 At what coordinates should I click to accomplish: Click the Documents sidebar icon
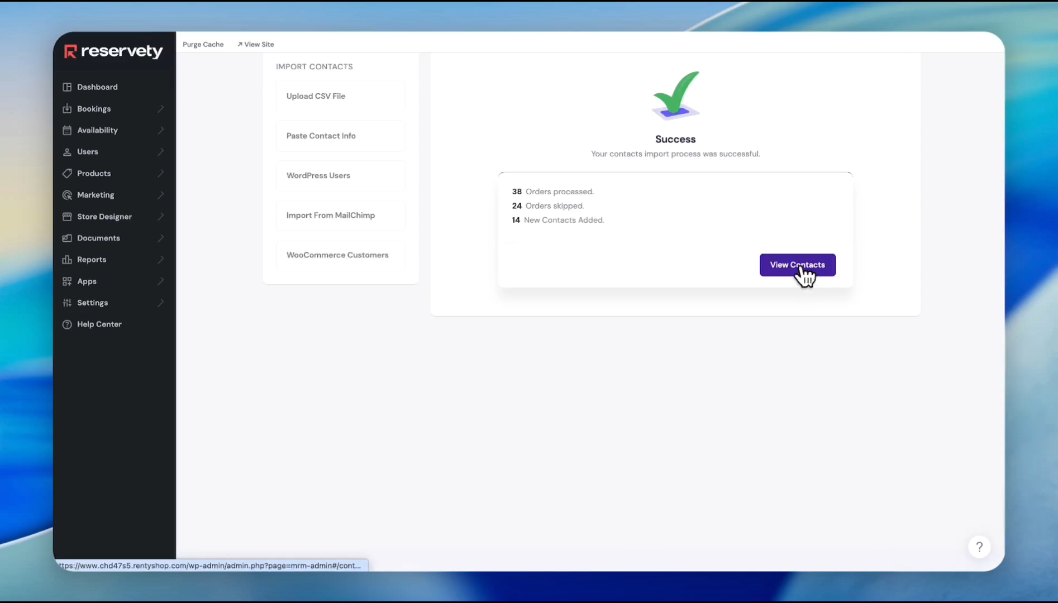pyautogui.click(x=67, y=238)
